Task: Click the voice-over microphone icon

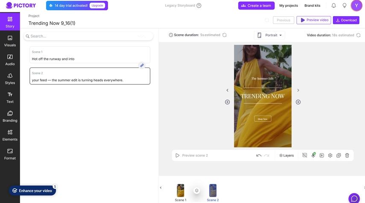Action: pos(313,155)
